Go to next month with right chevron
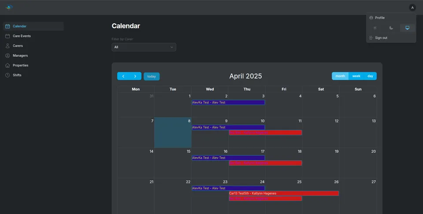Image resolution: width=423 pixels, height=214 pixels. [x=135, y=76]
